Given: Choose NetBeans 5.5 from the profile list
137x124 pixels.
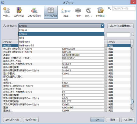Looking at the screenshot, I should coord(61,45).
